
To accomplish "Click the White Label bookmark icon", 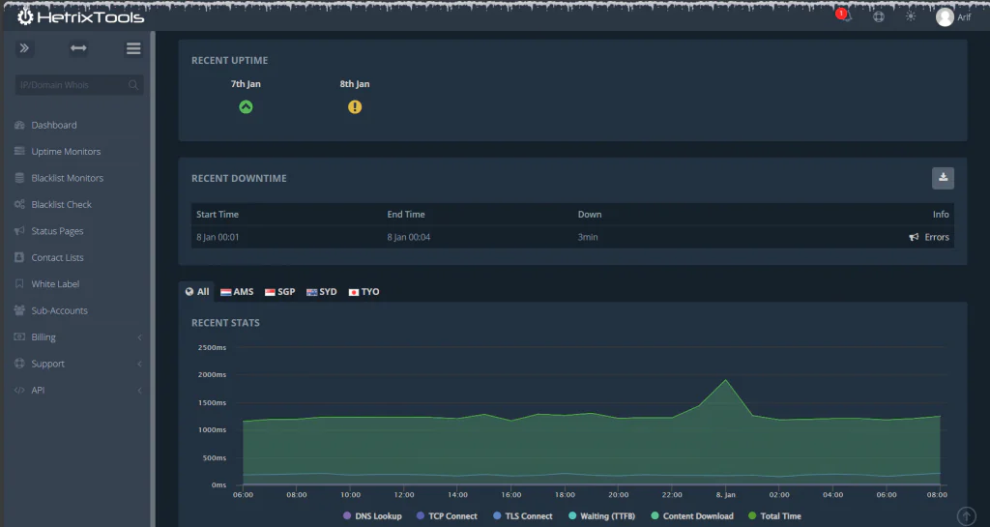I will 19,284.
